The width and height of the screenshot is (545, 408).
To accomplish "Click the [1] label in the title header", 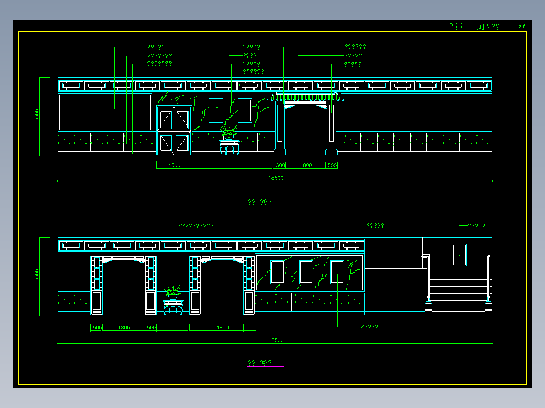I will [x=480, y=27].
